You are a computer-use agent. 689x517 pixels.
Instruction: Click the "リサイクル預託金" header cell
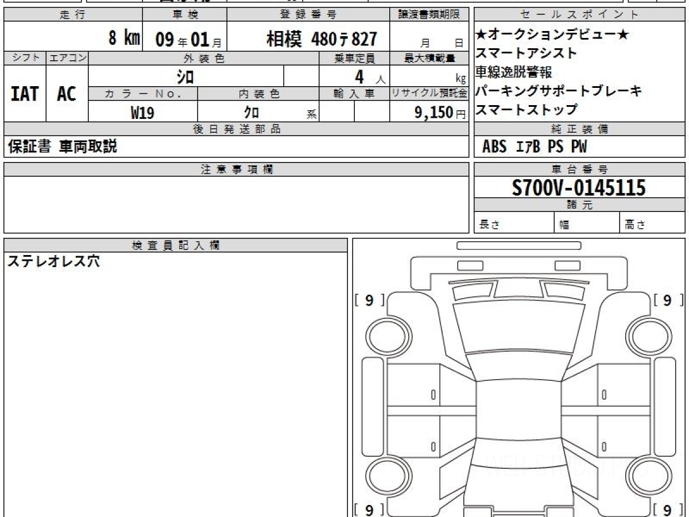point(429,94)
